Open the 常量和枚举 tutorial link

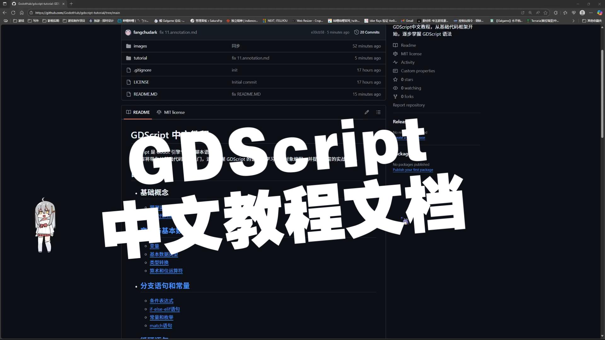pos(161,317)
